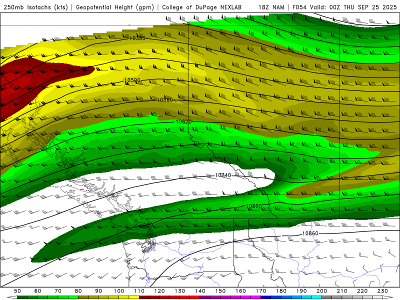The width and height of the screenshot is (400, 300).
Task: Click the 10620 height contour label
Action: pos(183,121)
